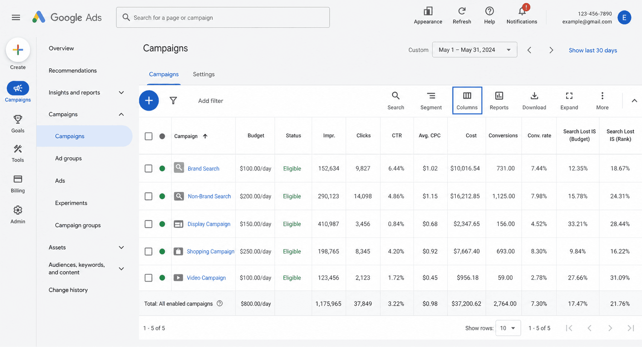This screenshot has height=347, width=642.
Task: Download the campaigns table
Action: point(534,100)
